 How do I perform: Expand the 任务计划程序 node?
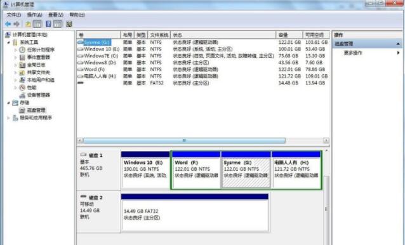pos(15,50)
